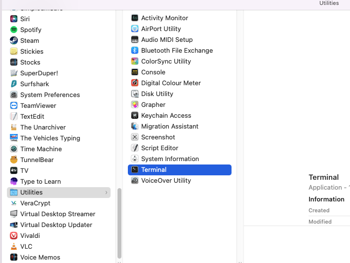350x263 pixels.
Task: Click The Unarchiver app icon
Action: click(14, 127)
